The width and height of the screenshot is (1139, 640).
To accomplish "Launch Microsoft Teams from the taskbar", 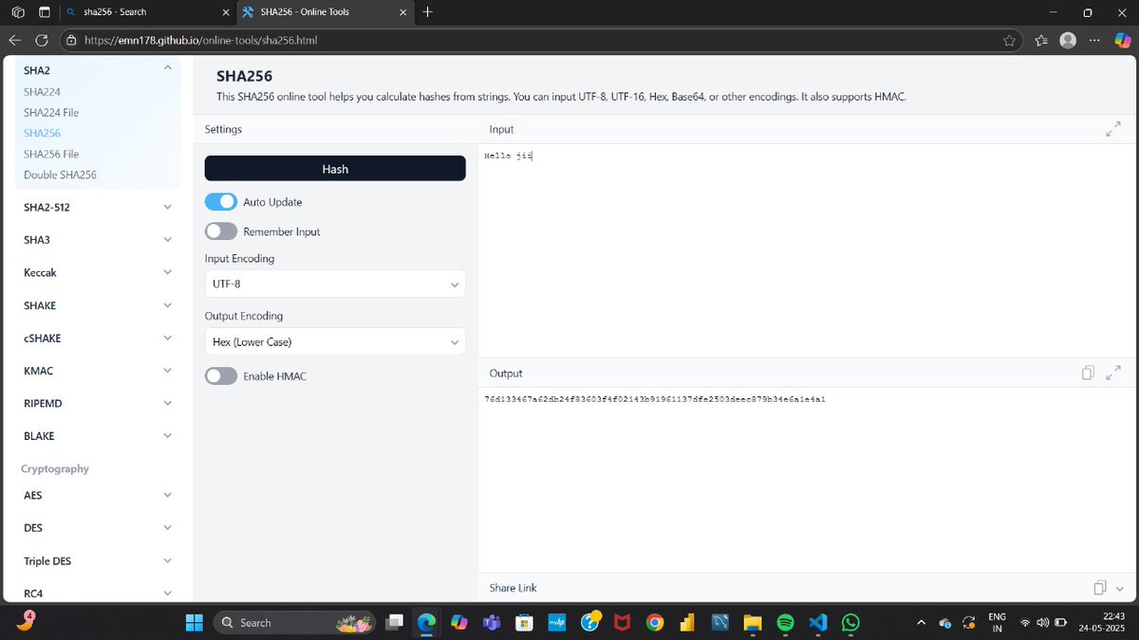I will [492, 623].
